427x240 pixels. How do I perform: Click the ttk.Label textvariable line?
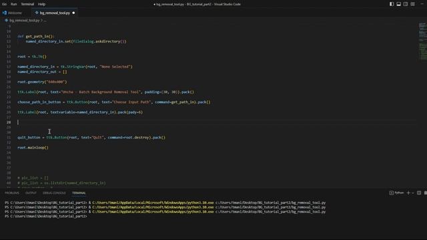pos(80,112)
